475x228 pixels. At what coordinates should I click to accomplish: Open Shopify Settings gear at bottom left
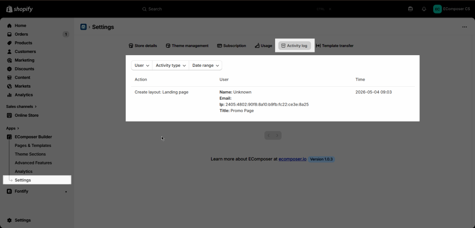pos(19,220)
